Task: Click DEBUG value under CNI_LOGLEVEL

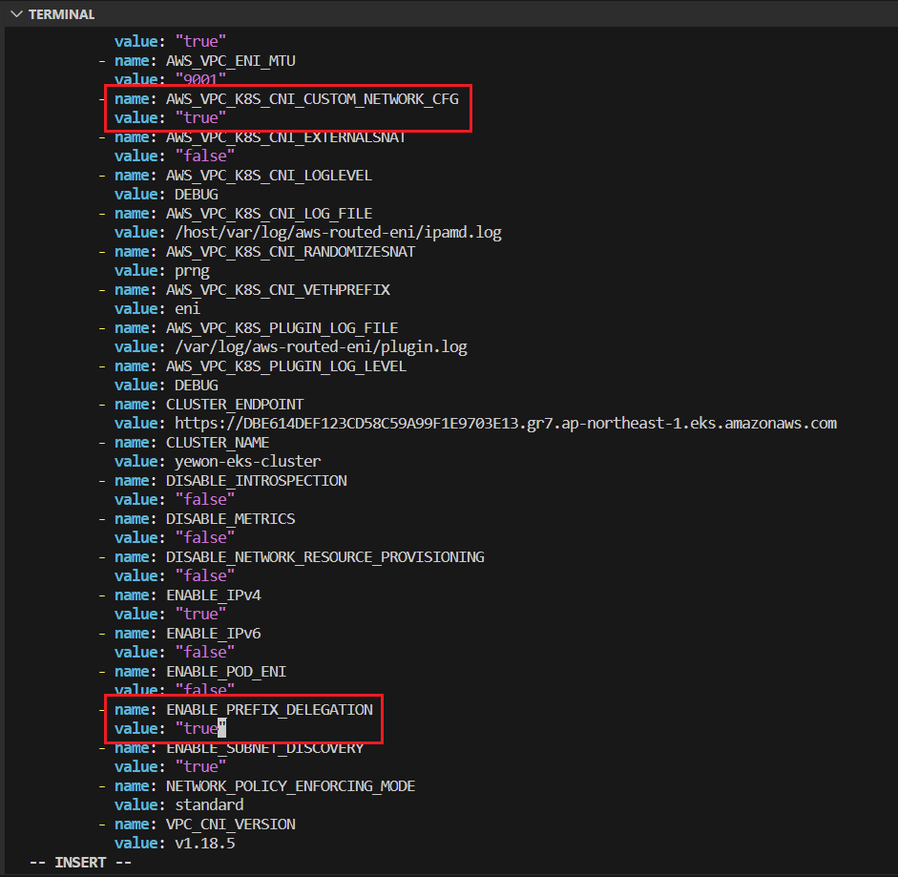Action: [x=197, y=194]
